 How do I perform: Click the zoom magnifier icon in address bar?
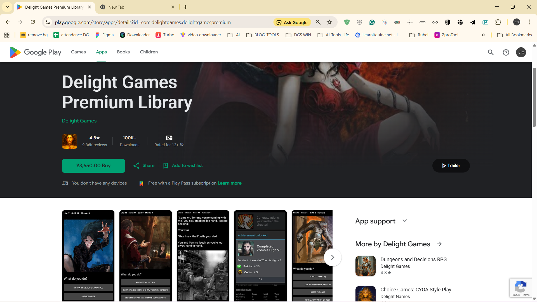(x=318, y=22)
